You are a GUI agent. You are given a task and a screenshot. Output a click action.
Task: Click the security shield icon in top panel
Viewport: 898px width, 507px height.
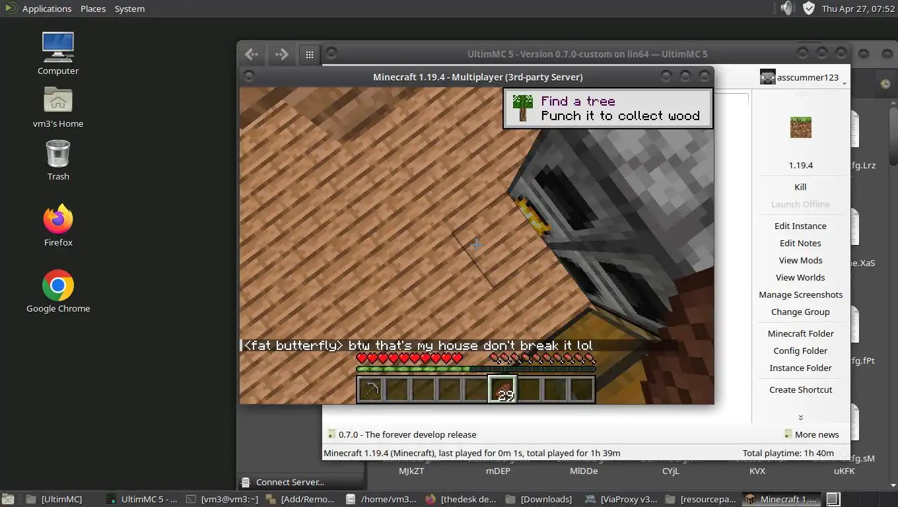click(x=808, y=8)
